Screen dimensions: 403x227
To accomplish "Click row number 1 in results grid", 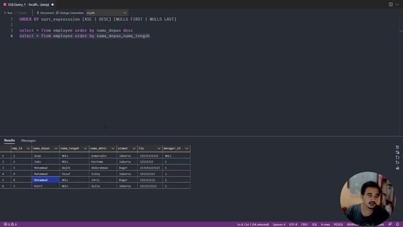I will point(5,156).
